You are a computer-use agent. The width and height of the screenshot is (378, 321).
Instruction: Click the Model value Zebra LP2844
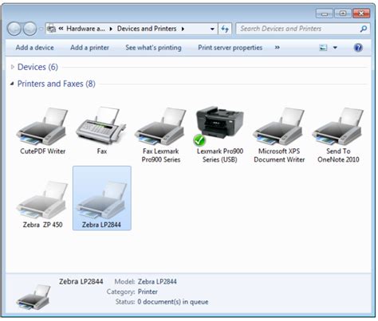(x=157, y=281)
